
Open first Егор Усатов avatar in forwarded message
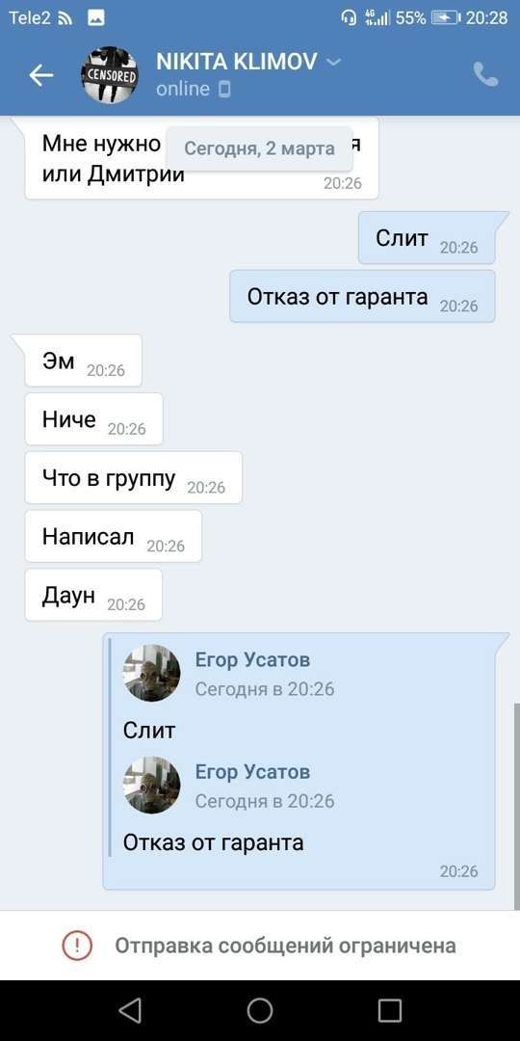click(x=152, y=673)
